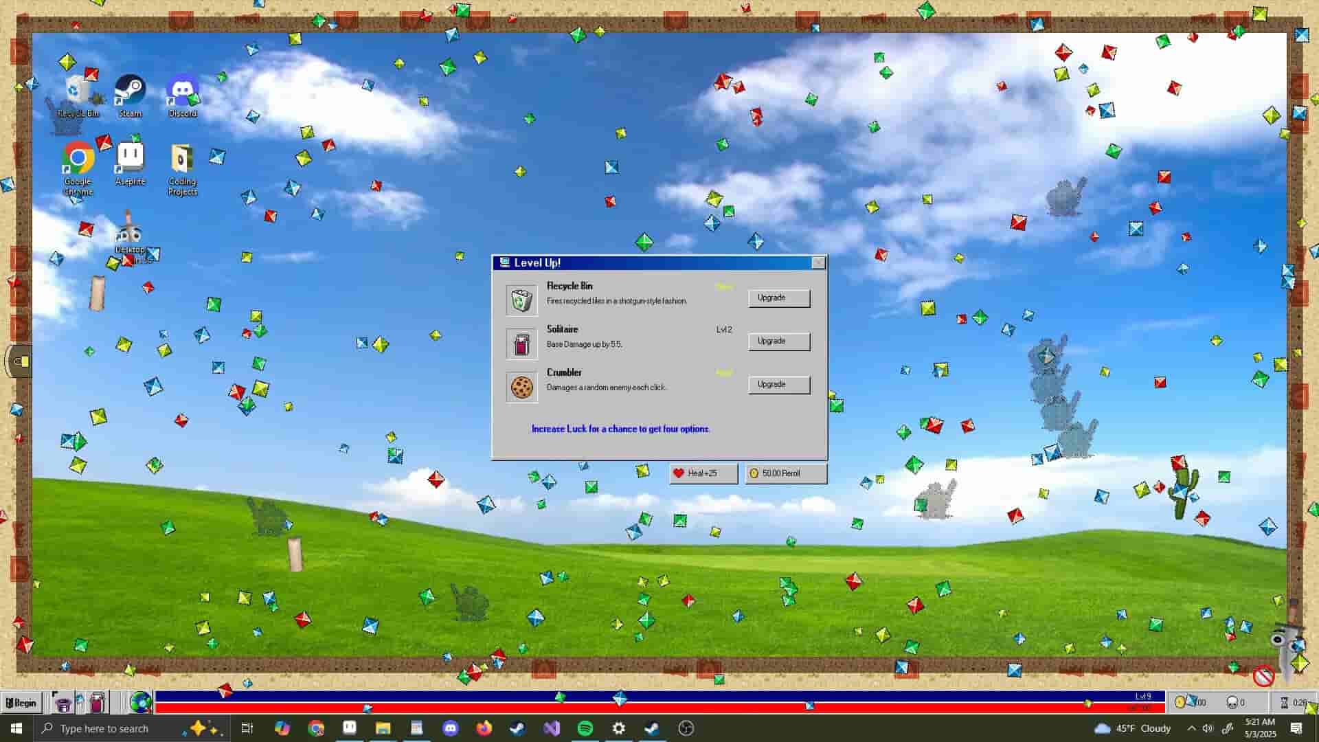
Task: Open the Begin menu
Action: (22, 702)
